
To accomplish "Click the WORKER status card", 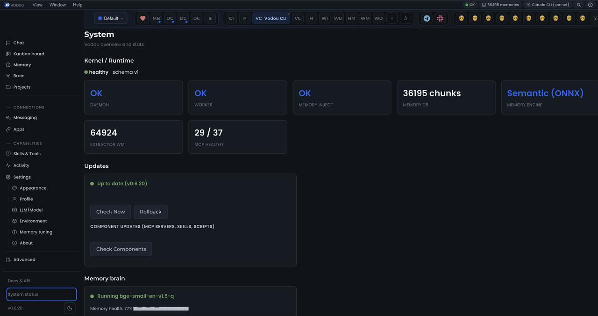I will pos(238,97).
